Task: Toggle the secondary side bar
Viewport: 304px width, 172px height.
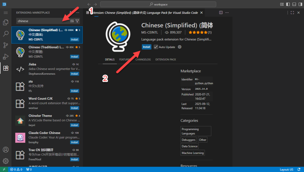Action: [x=300, y=4]
